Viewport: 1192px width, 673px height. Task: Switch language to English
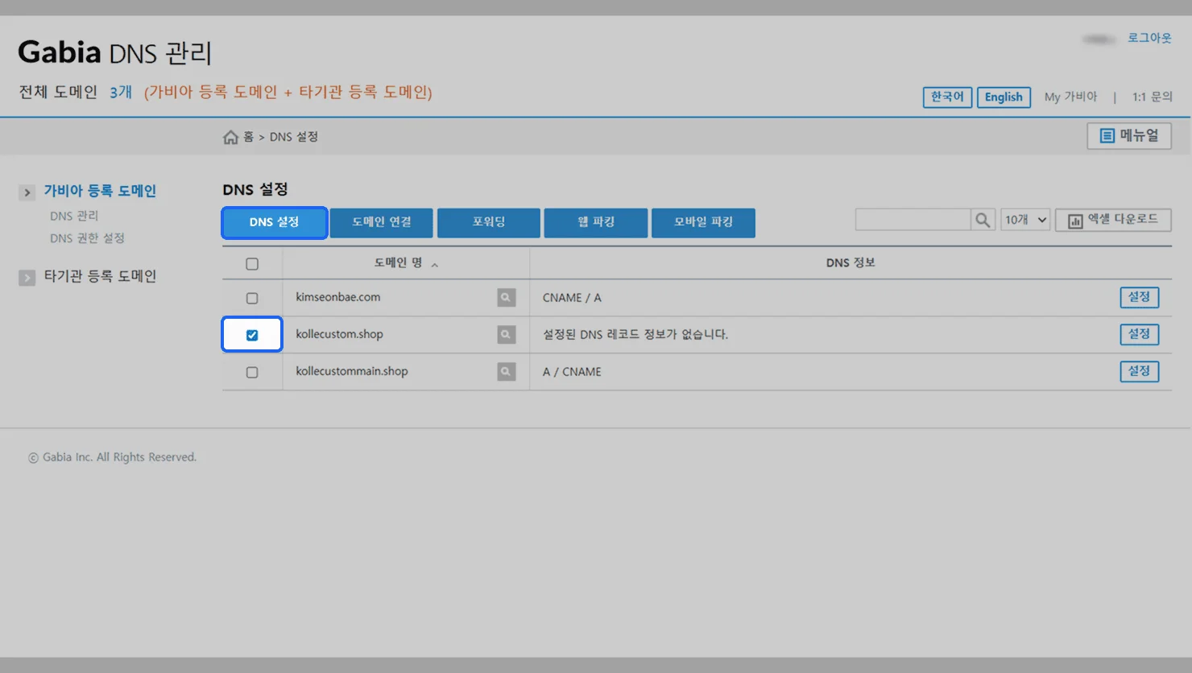click(x=1003, y=97)
